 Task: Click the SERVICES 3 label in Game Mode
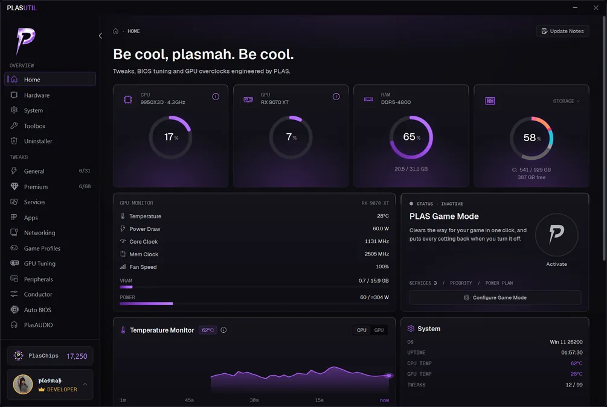tap(423, 283)
